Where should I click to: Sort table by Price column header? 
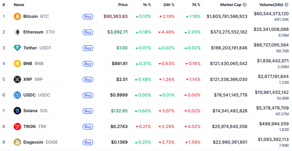[x=123, y=5]
